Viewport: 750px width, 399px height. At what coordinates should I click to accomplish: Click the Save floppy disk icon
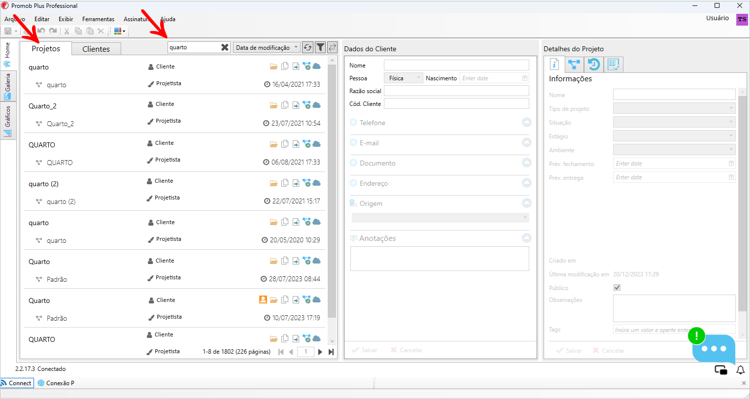(8, 31)
